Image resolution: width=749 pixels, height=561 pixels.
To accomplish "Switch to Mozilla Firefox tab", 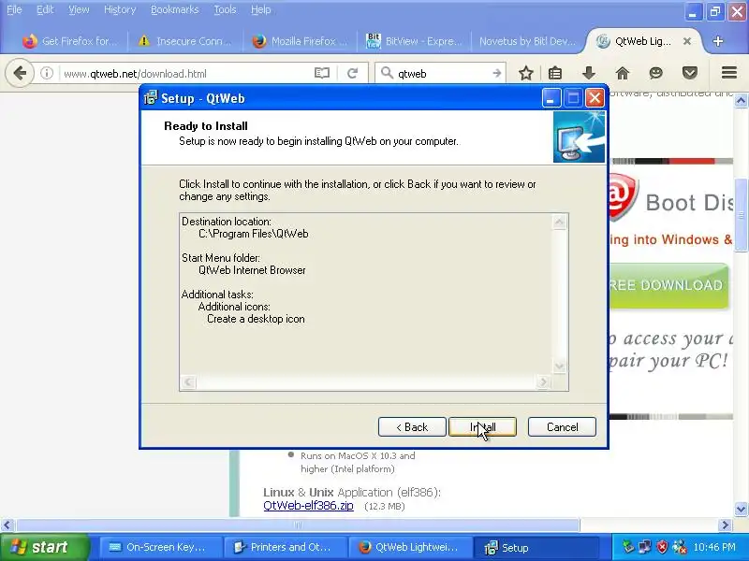I will [x=300, y=41].
